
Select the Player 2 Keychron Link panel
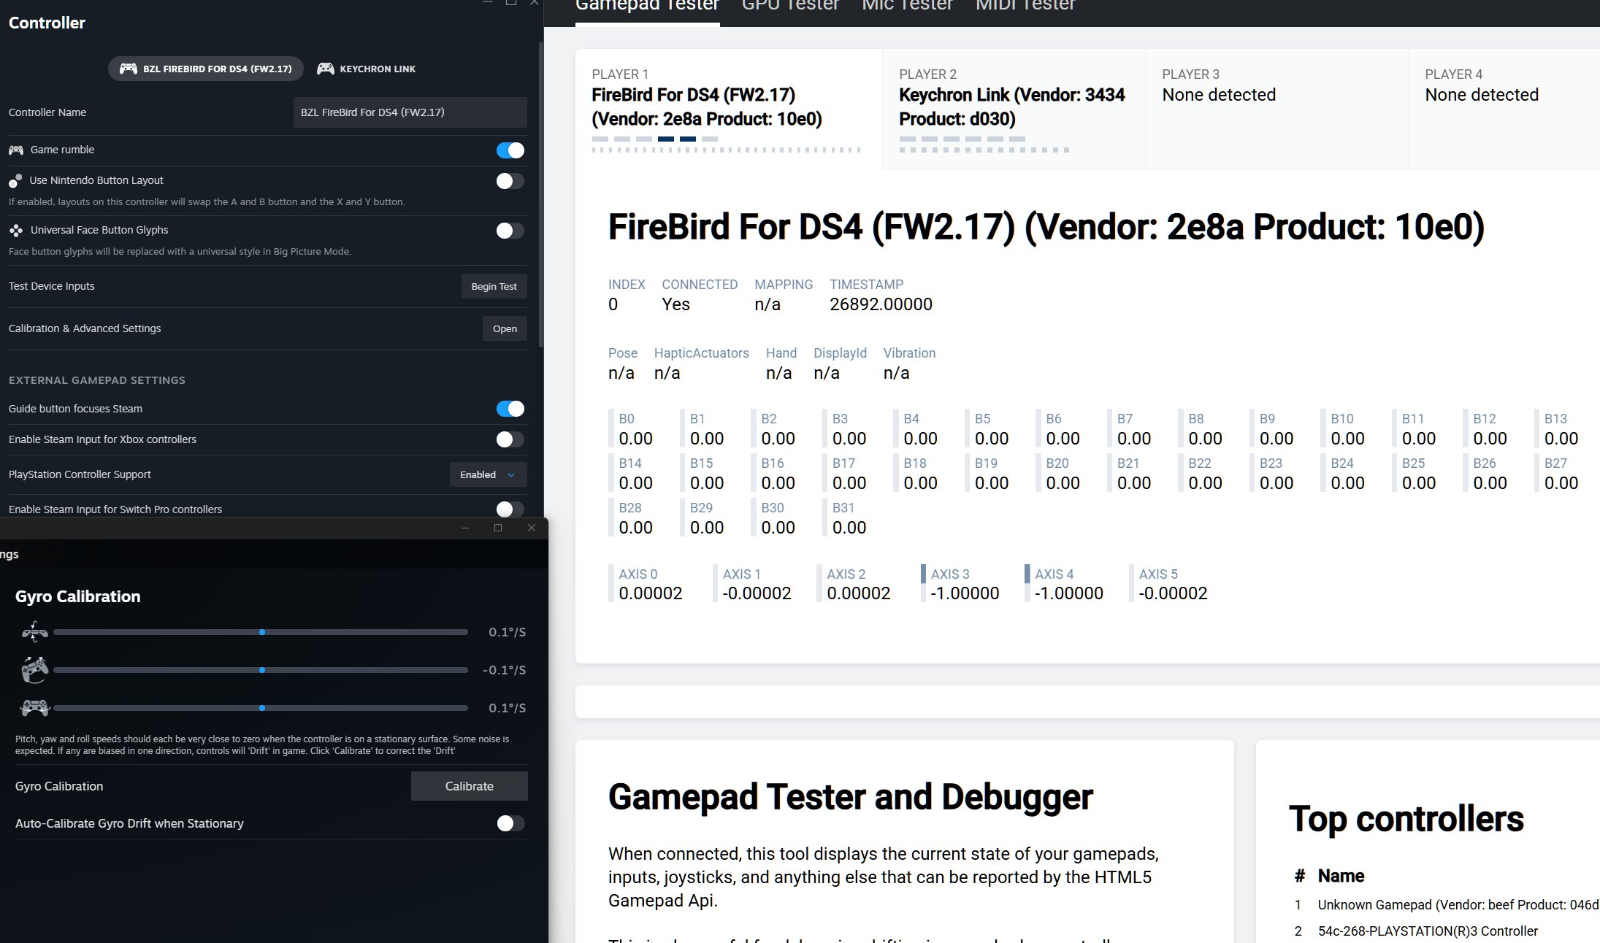[1012, 108]
